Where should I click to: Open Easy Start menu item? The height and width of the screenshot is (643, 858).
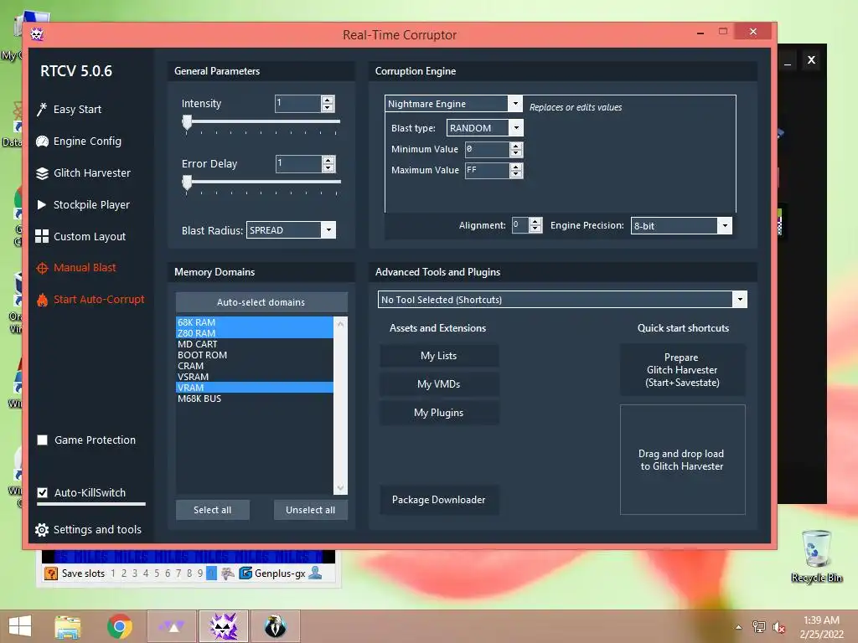point(77,110)
